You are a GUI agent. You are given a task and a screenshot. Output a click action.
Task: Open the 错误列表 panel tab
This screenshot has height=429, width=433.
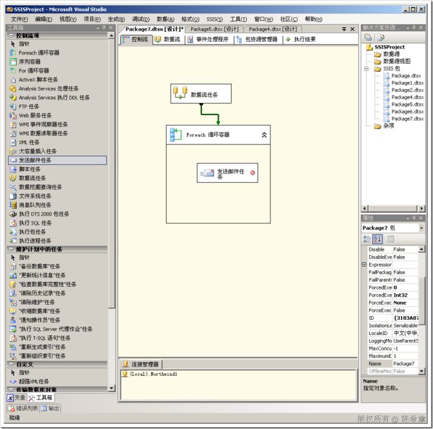click(x=23, y=408)
